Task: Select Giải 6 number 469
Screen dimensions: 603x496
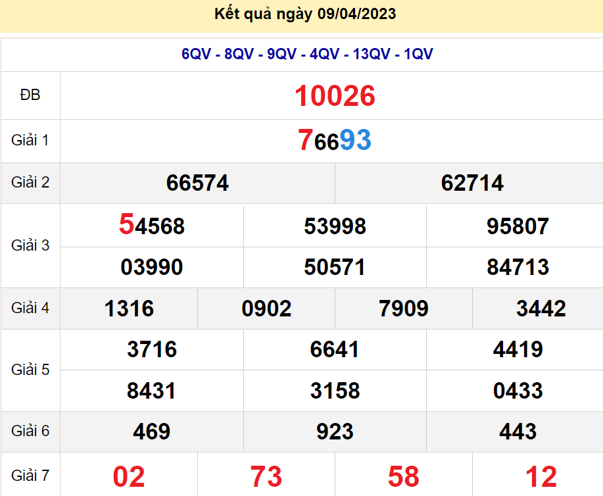Action: point(152,432)
